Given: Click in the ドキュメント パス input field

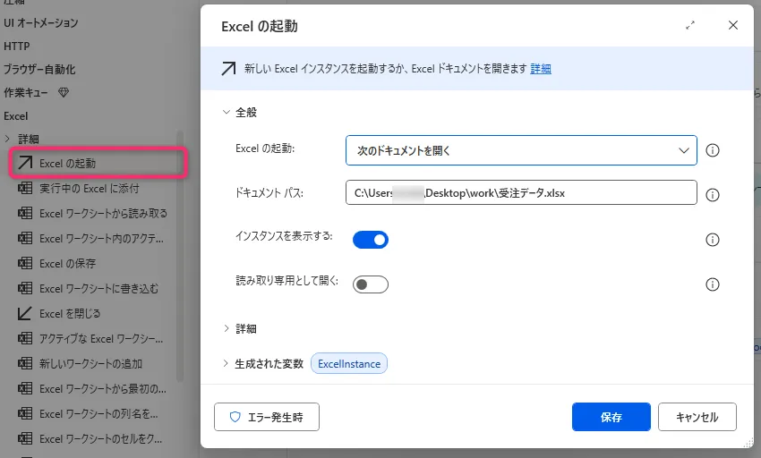Looking at the screenshot, I should point(520,193).
